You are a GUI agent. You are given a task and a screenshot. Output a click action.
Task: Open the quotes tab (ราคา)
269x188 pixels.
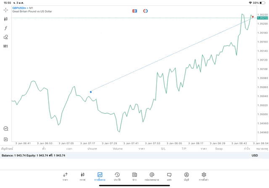click(x=65, y=176)
